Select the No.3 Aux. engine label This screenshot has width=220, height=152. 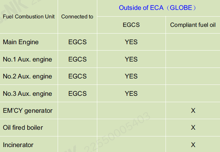27,94
